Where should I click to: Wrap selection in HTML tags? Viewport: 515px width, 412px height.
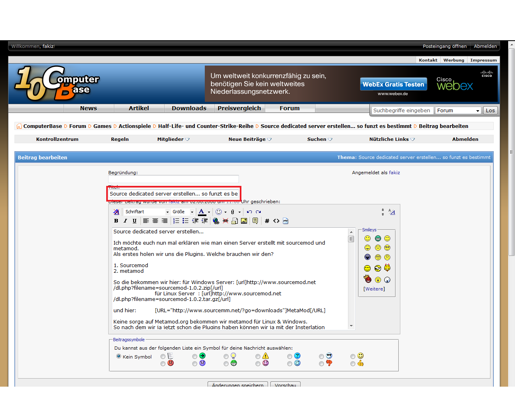pyautogui.click(x=276, y=221)
